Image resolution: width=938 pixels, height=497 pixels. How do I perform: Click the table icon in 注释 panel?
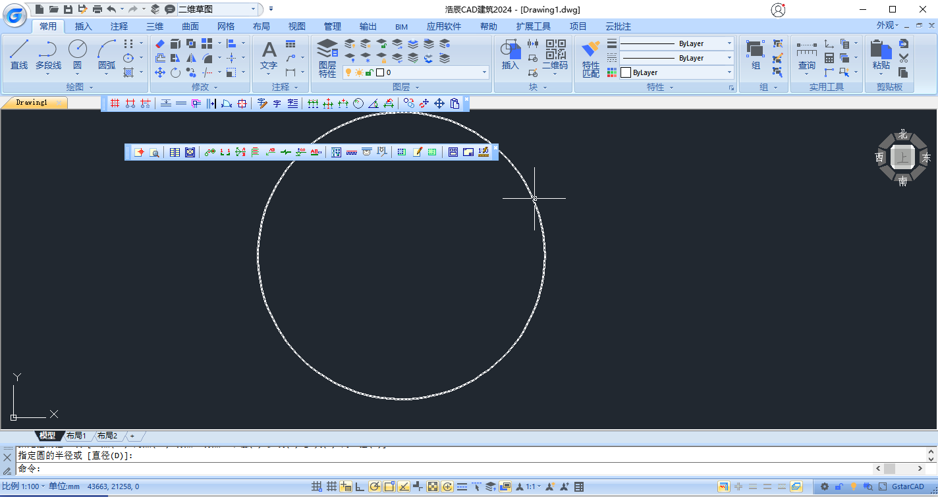(x=290, y=44)
